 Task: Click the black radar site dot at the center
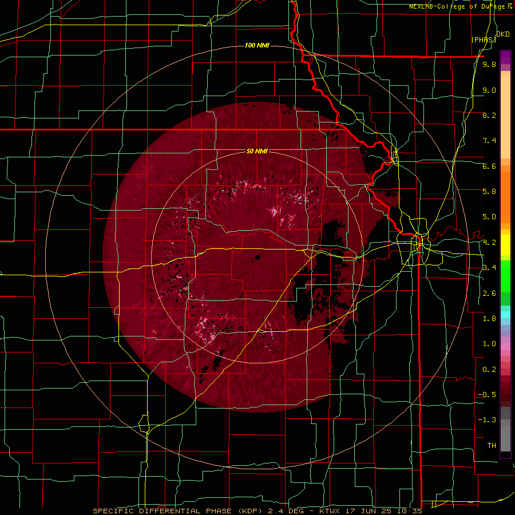[257, 257]
